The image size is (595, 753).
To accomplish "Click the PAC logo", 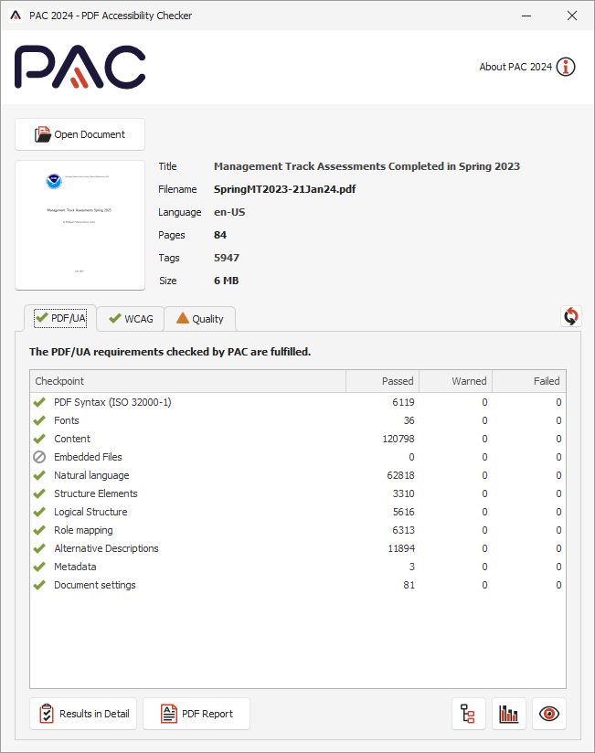I will click(80, 68).
